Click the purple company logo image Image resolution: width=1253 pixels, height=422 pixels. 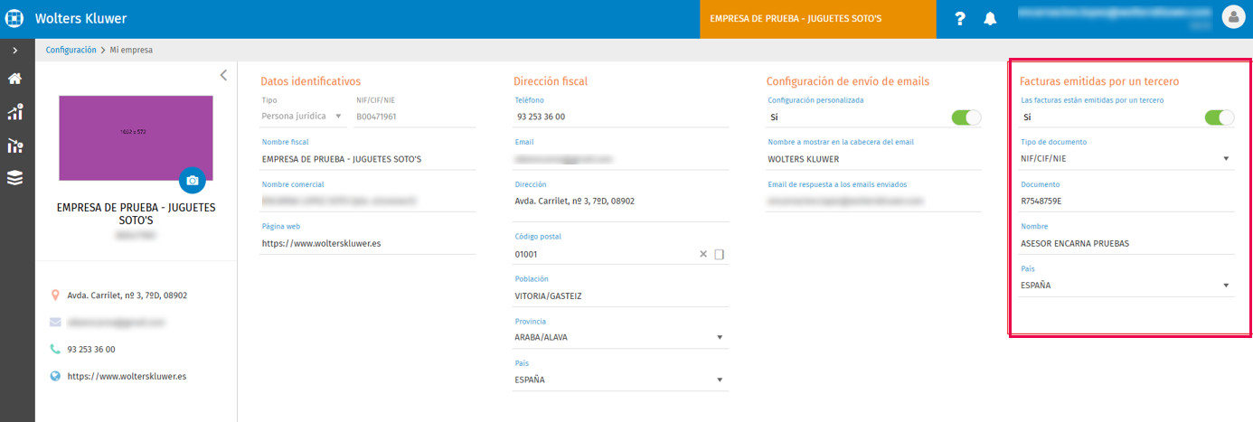point(136,138)
